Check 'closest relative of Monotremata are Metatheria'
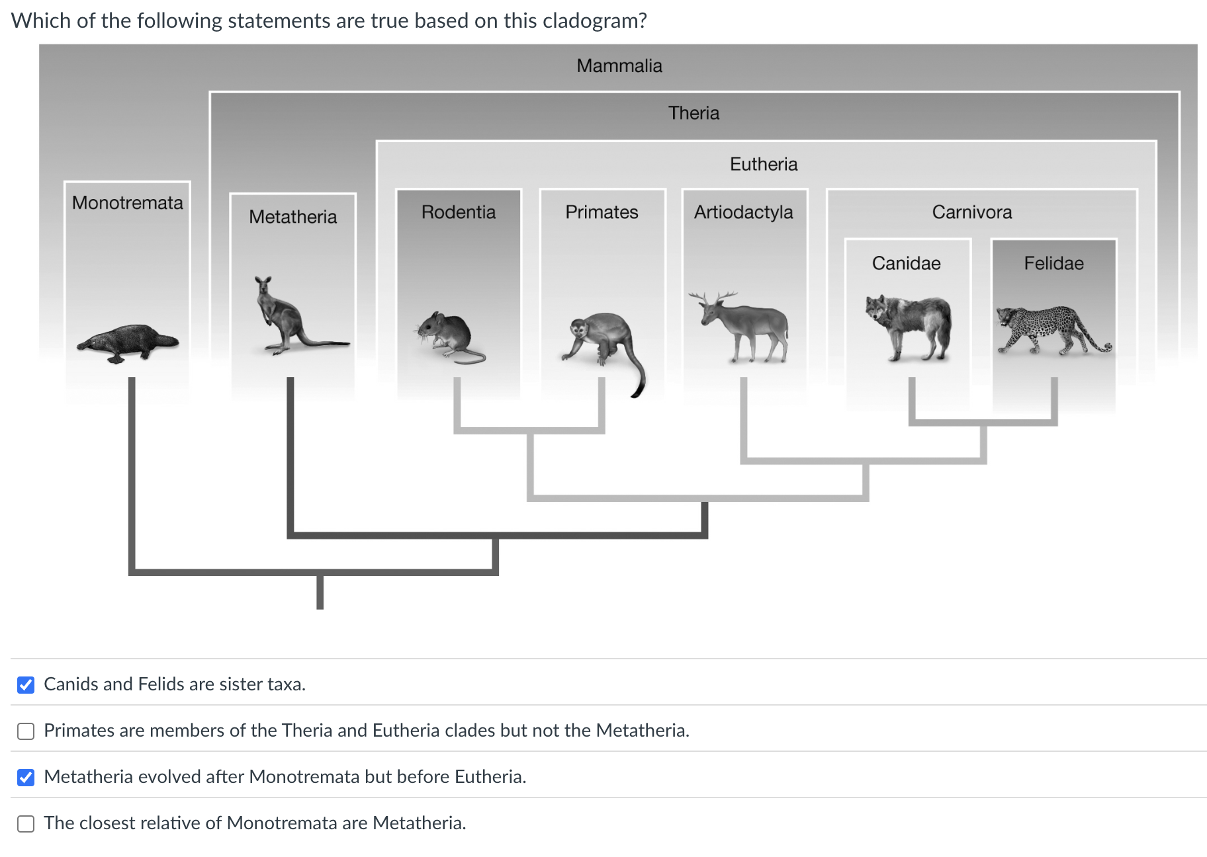This screenshot has height=857, width=1207. pos(26,823)
